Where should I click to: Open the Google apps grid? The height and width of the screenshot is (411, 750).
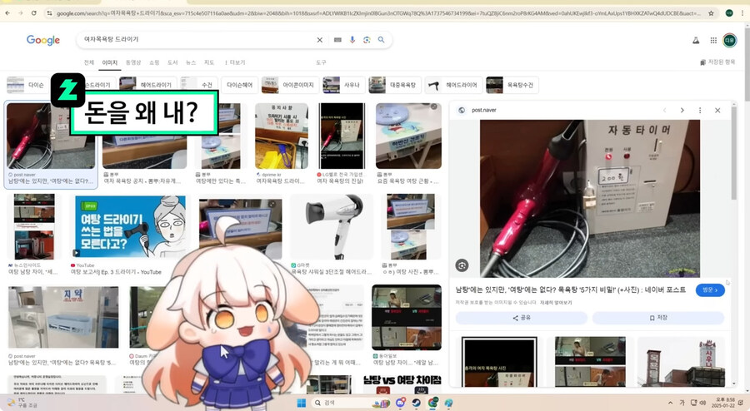click(713, 40)
